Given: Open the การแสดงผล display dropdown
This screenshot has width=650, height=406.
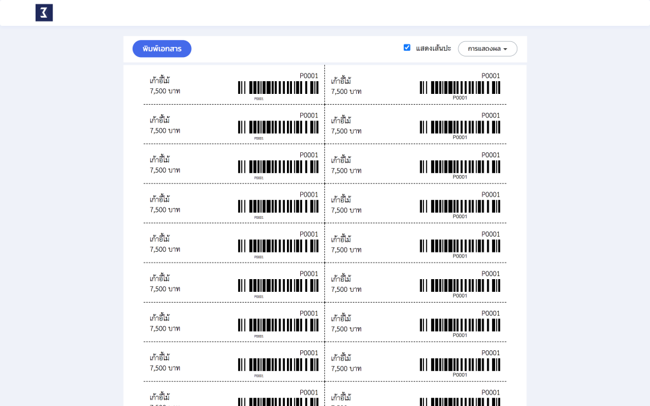Looking at the screenshot, I should 487,49.
